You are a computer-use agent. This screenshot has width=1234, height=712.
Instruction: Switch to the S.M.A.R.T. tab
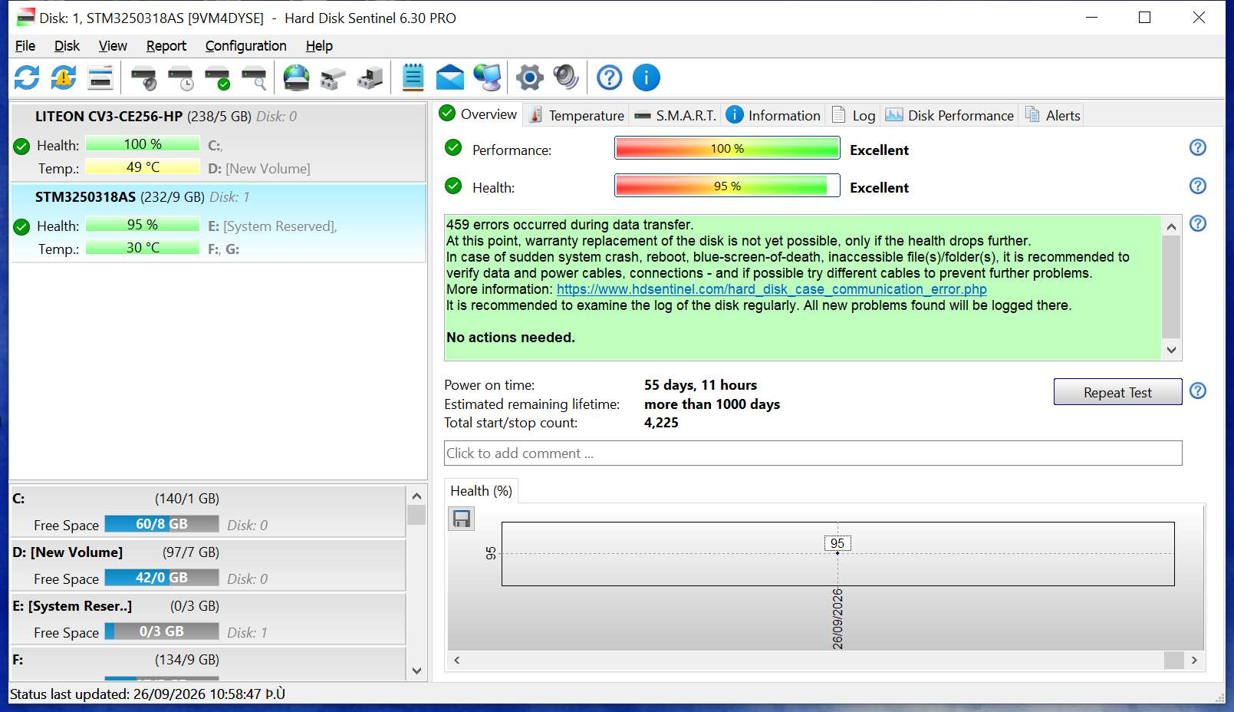pyautogui.click(x=676, y=115)
